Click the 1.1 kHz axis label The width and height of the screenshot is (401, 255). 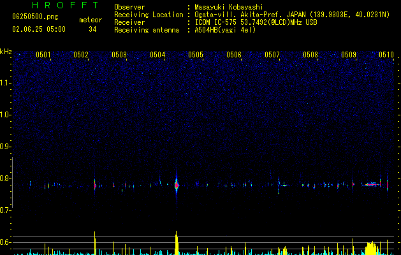pyautogui.click(x=5, y=83)
